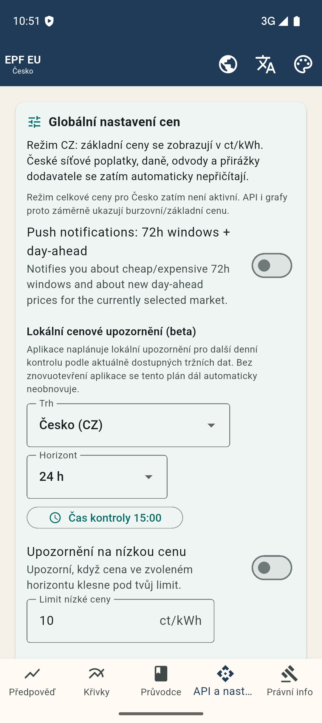Click the Android home gesture bar
Viewport: 322px width, 723px height.
click(x=161, y=714)
